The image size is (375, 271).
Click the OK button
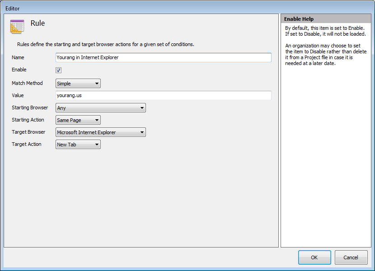(x=314, y=257)
